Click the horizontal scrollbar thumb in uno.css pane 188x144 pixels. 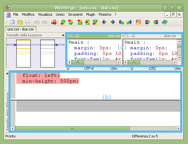[x=78, y=62]
